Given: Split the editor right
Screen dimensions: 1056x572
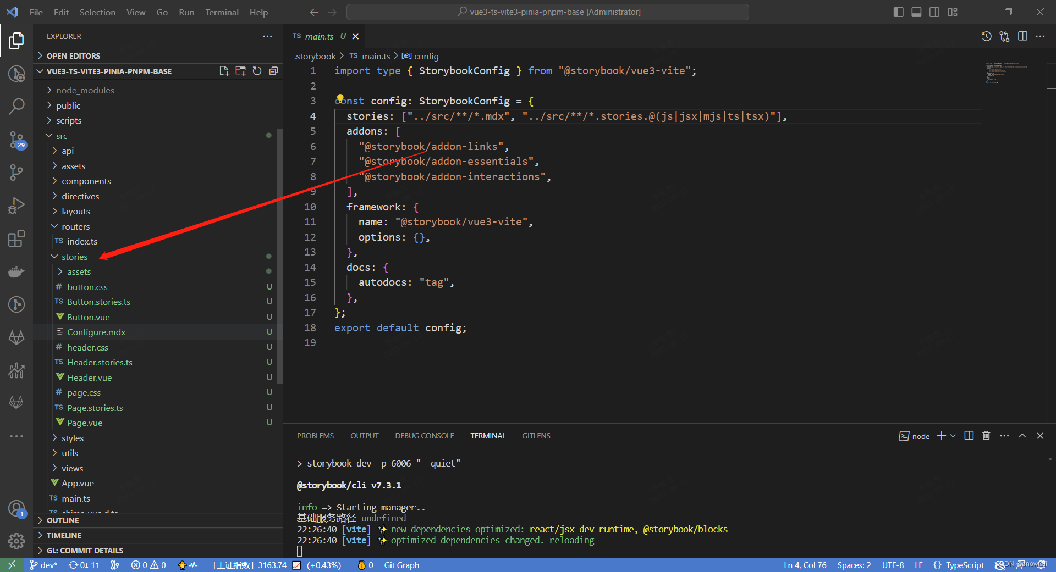Looking at the screenshot, I should pos(1022,36).
